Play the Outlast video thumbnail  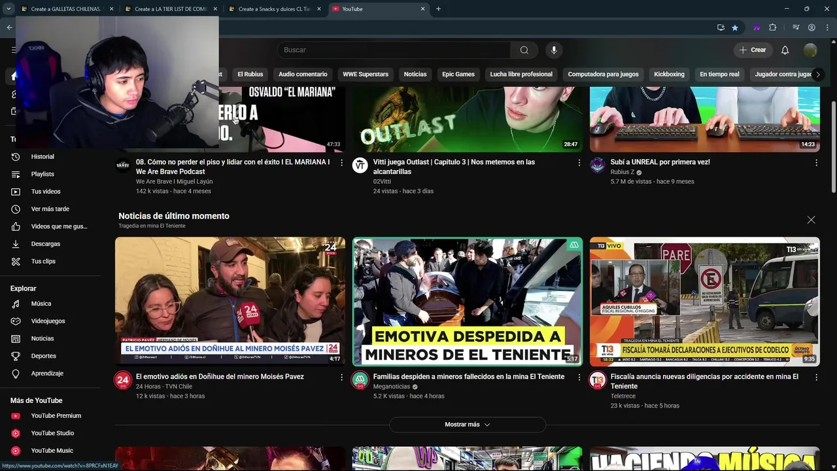468,119
